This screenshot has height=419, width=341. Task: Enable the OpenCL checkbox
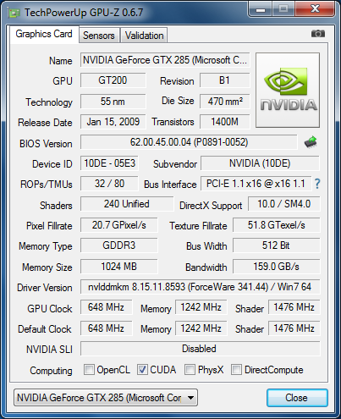click(x=89, y=369)
